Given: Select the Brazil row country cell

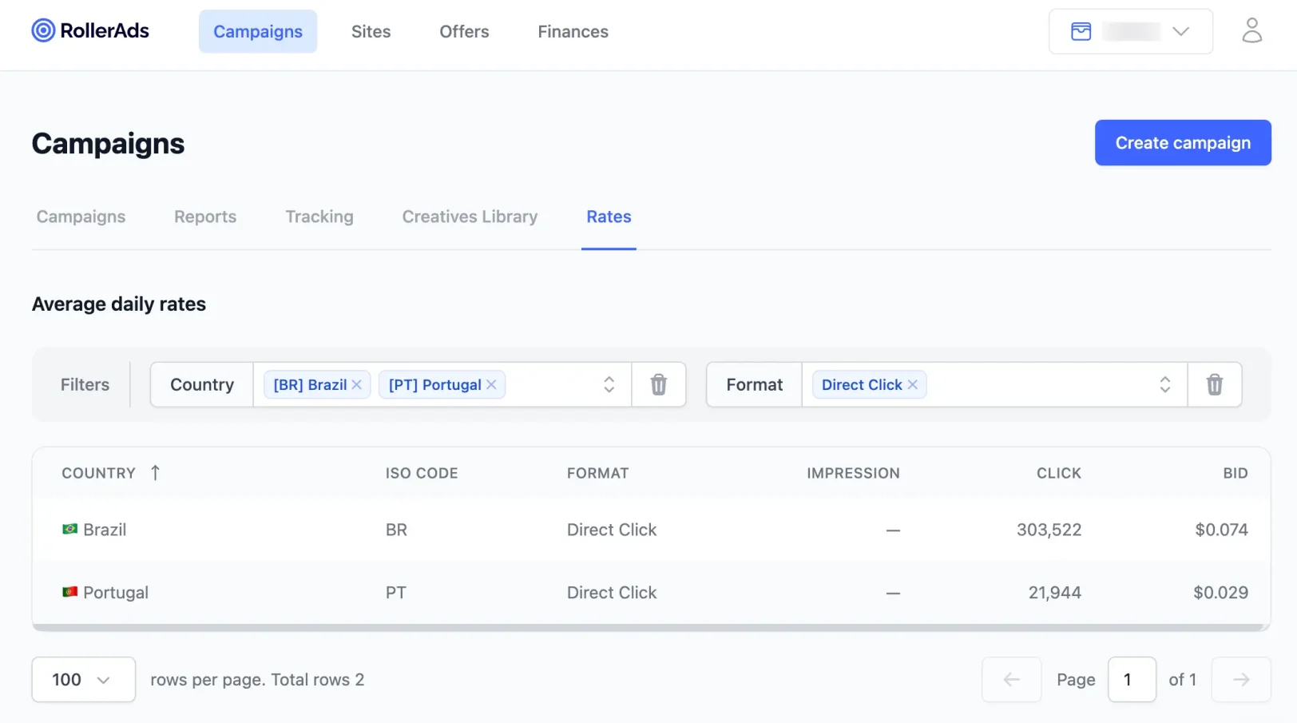Looking at the screenshot, I should point(94,530).
